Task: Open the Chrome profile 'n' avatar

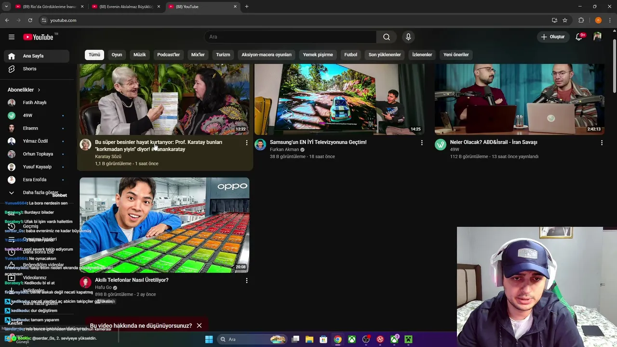Action: click(x=598, y=20)
